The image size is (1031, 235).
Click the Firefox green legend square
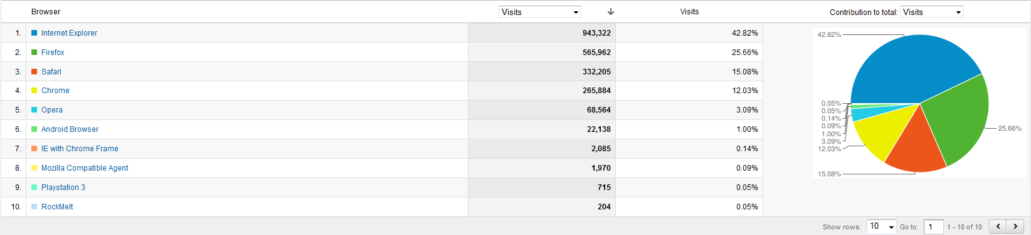34,52
